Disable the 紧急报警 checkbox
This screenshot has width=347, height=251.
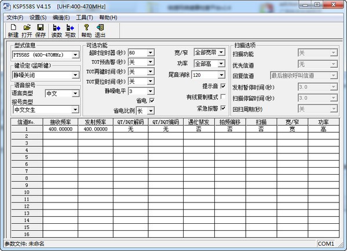(223, 108)
